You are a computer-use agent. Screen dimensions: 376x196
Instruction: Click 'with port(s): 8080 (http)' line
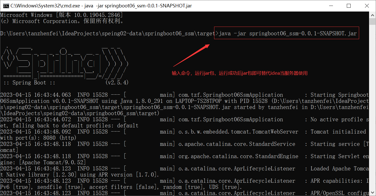click(x=38, y=138)
